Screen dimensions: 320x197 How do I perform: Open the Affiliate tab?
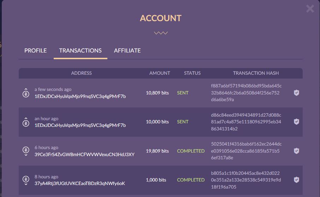click(x=127, y=50)
